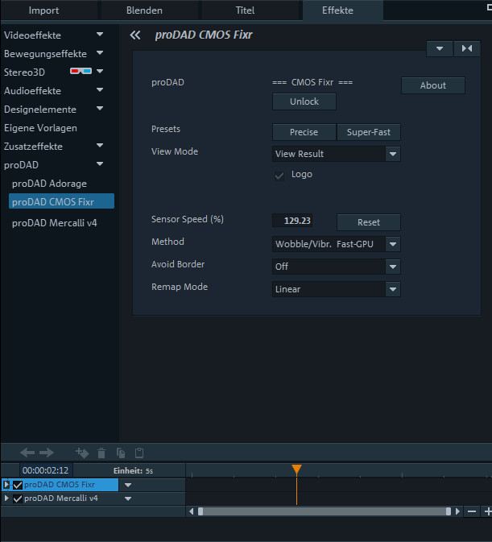Click the add keyframe icon
492x542 pixels.
[x=82, y=453]
